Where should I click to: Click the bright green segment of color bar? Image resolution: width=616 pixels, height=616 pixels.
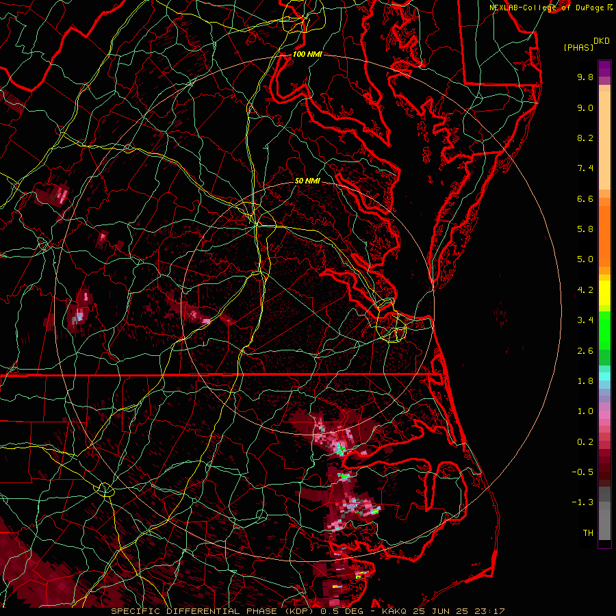coord(604,330)
